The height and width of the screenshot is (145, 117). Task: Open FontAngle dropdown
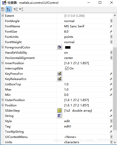click(x=111, y=21)
